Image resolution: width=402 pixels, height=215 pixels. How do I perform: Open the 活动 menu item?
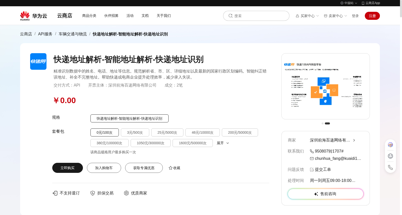(130, 16)
